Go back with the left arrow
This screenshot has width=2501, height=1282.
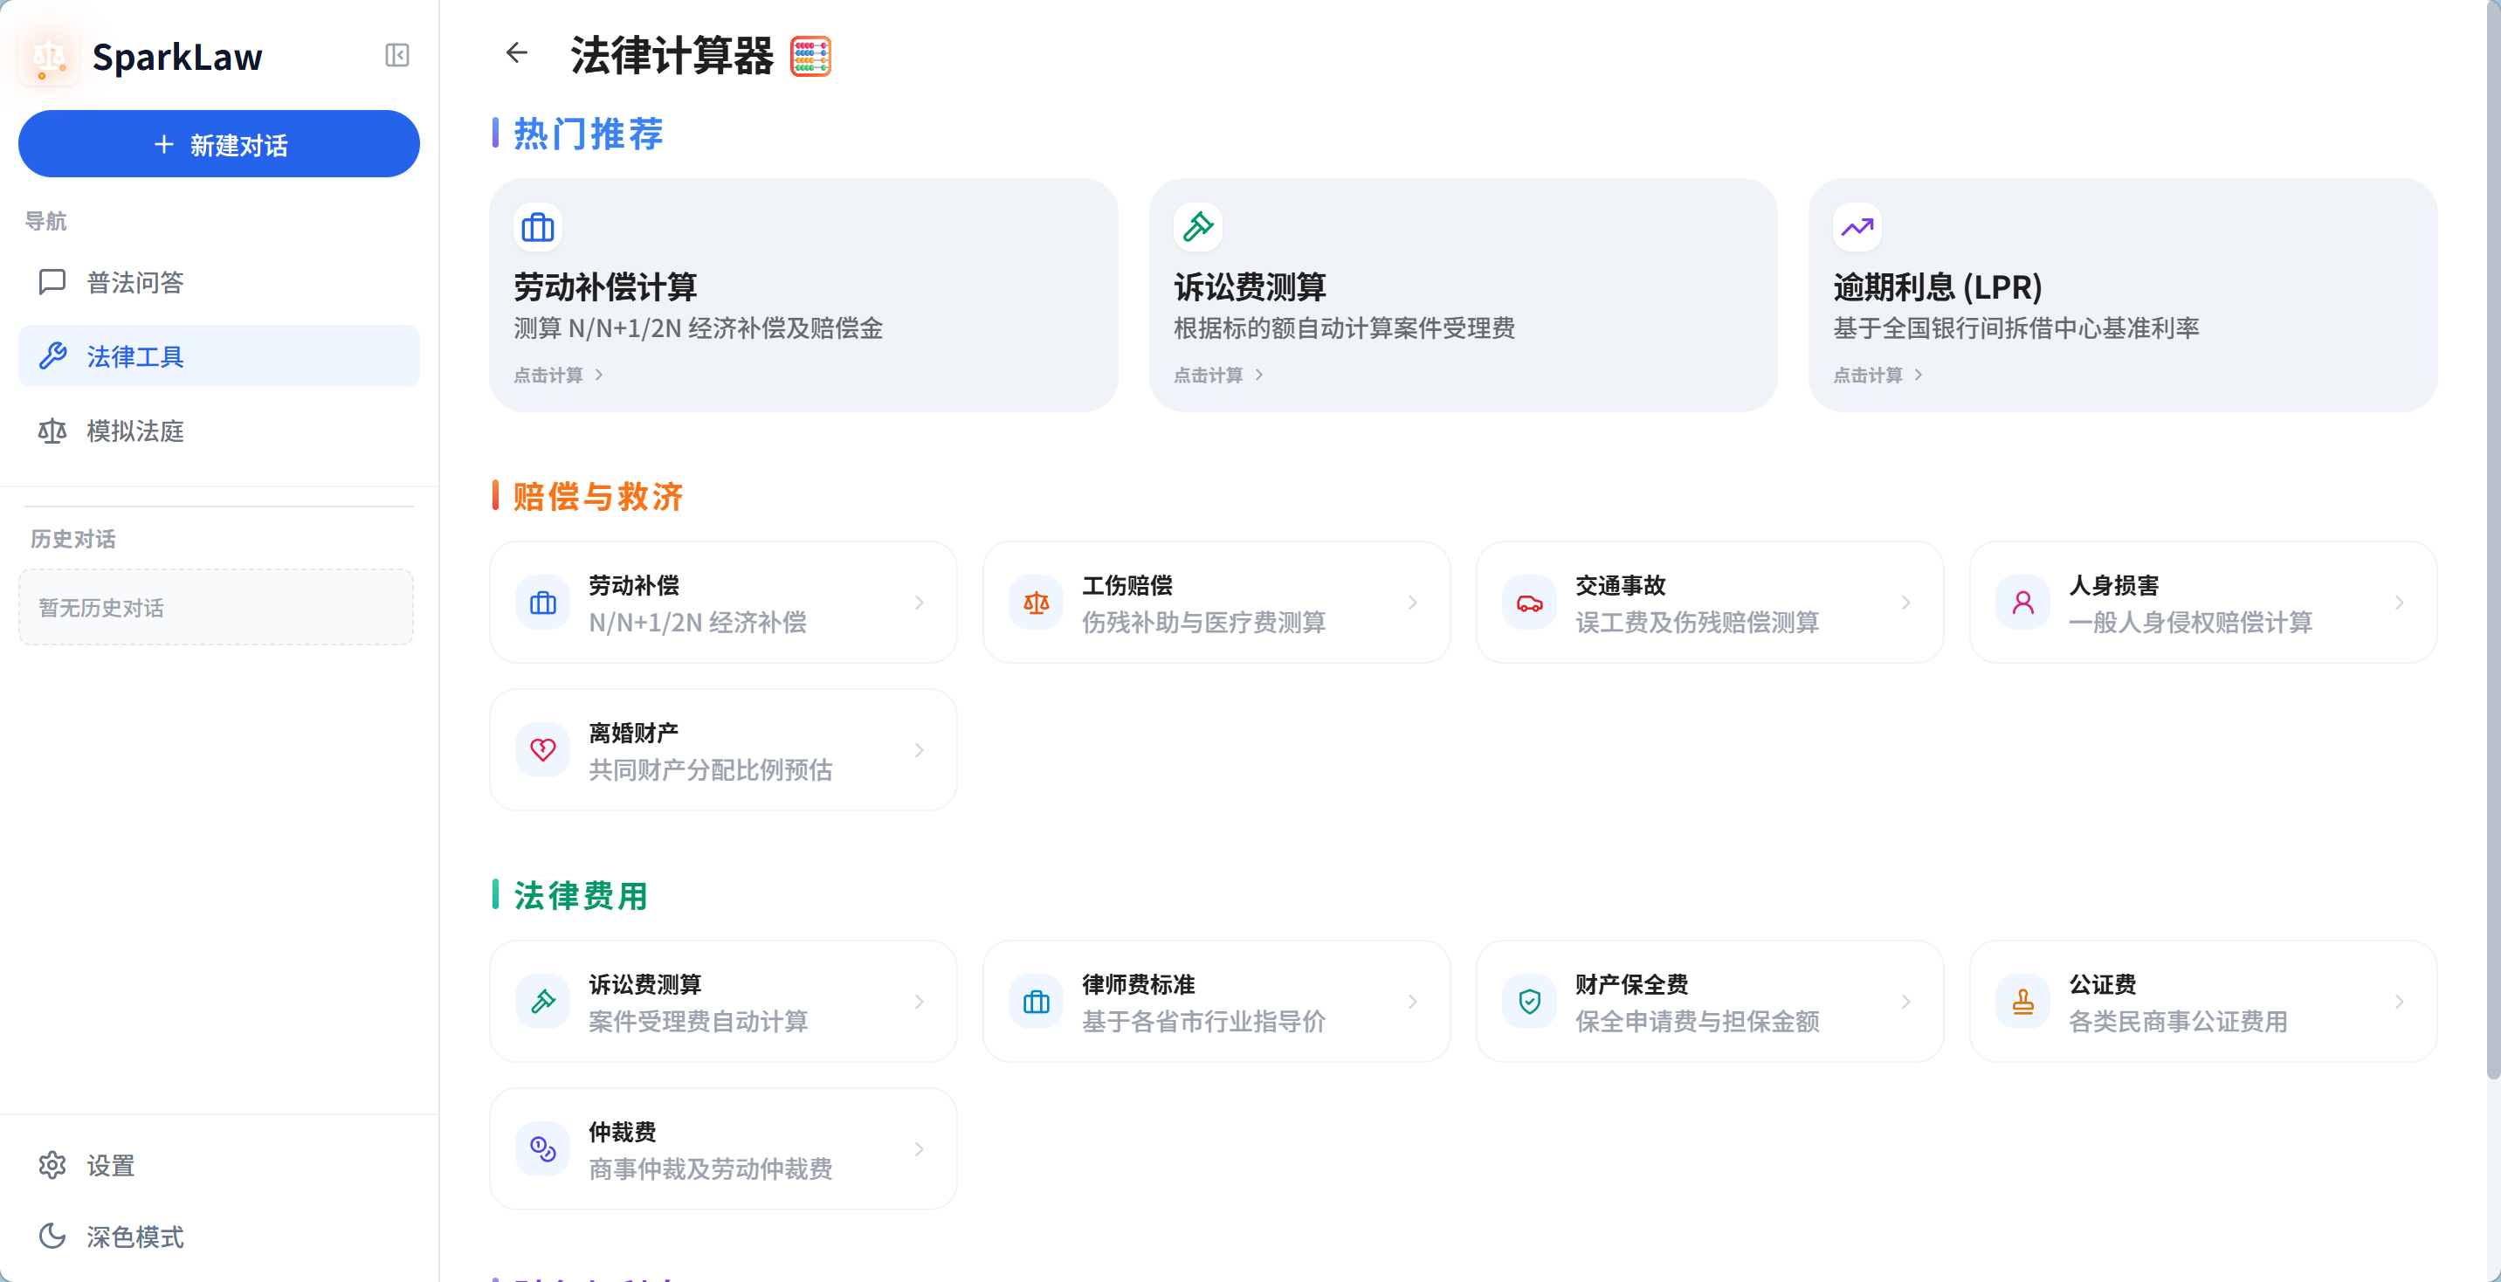516,52
